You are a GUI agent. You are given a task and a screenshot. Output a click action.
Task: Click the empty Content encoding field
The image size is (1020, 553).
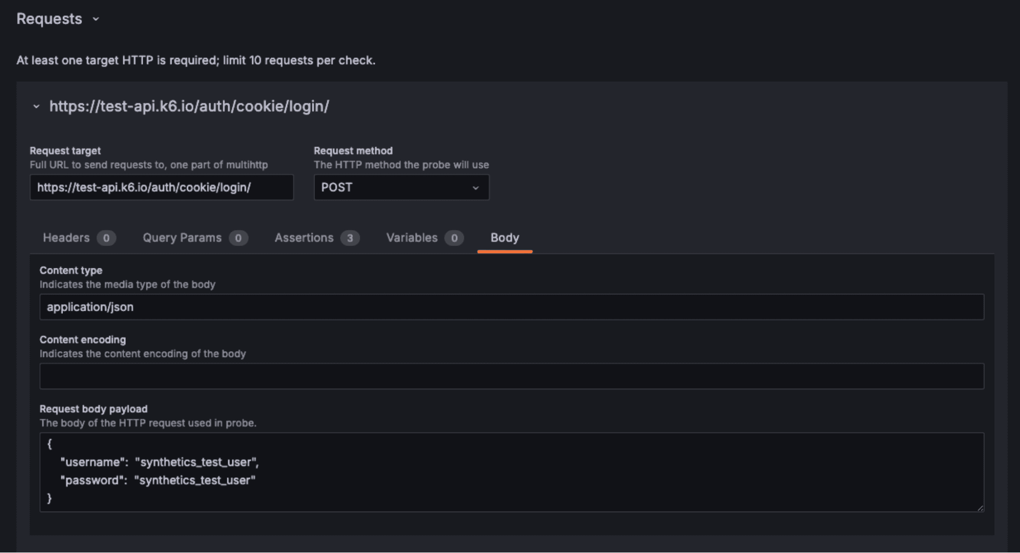(x=510, y=376)
